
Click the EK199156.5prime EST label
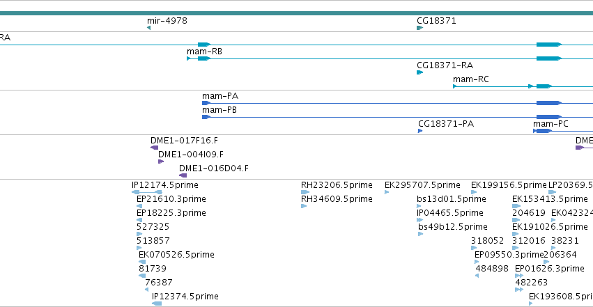[509, 185]
